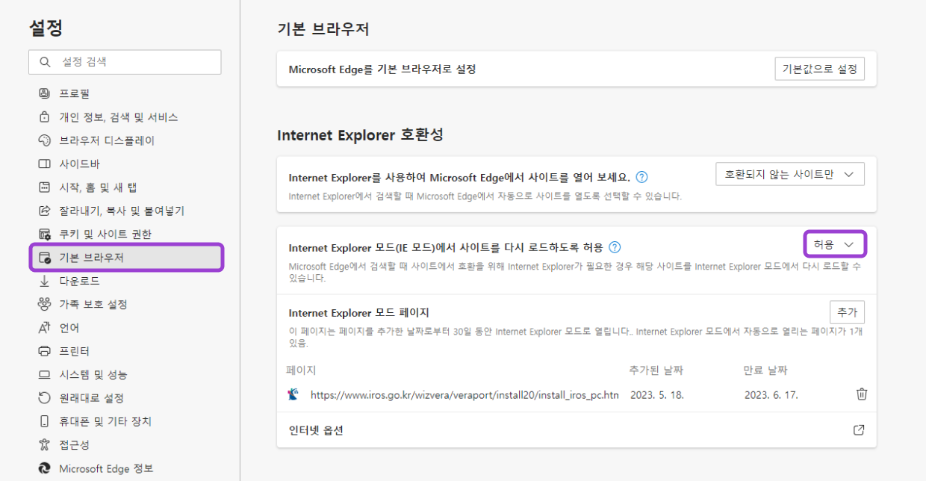Open the help icon next to IE 모드 setting
The height and width of the screenshot is (481, 926).
[x=615, y=246]
